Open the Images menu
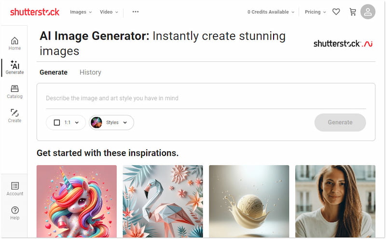The height and width of the screenshot is (239, 386). [81, 12]
